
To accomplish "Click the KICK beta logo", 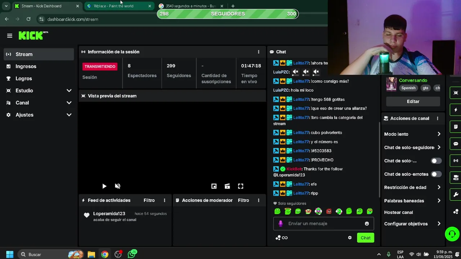I will click(x=33, y=35).
